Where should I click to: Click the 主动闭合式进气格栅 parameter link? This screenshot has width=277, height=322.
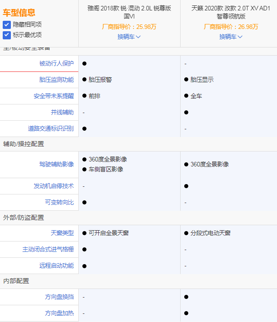[x=48, y=249]
